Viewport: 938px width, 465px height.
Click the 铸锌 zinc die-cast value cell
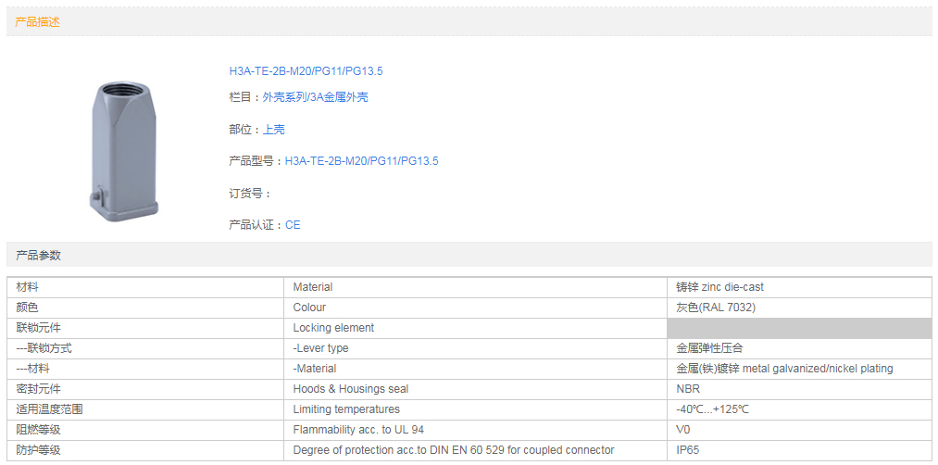pyautogui.click(x=719, y=287)
